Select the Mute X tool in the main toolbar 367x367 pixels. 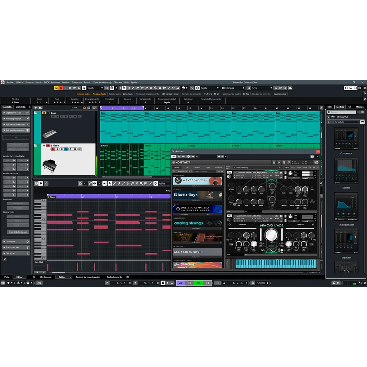(x=151, y=88)
